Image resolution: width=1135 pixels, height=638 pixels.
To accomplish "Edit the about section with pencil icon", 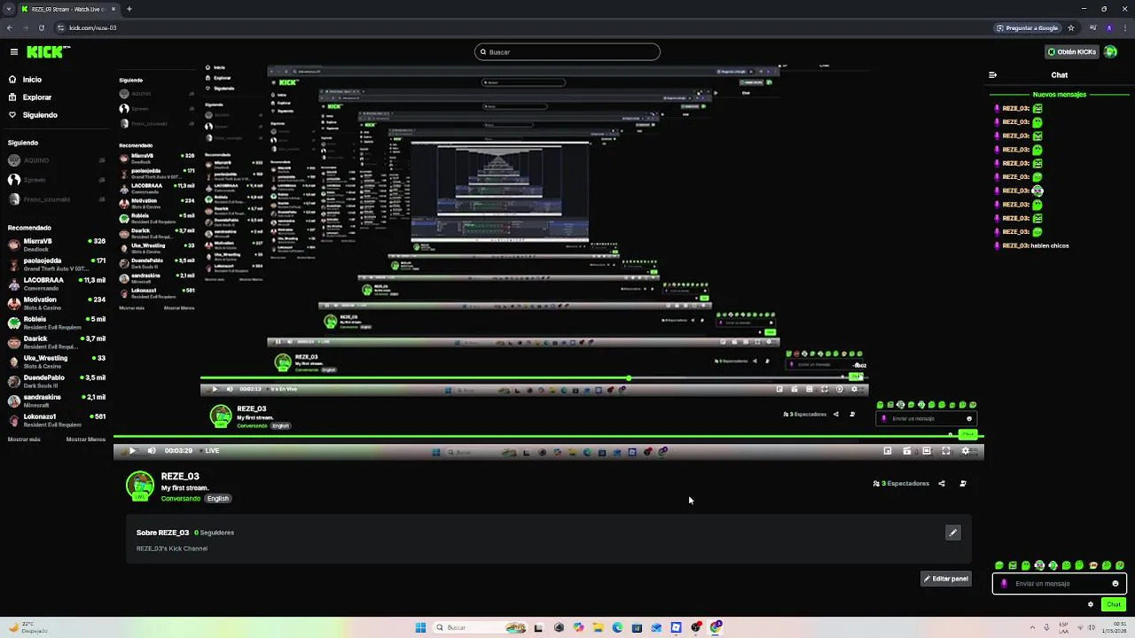I will [953, 533].
